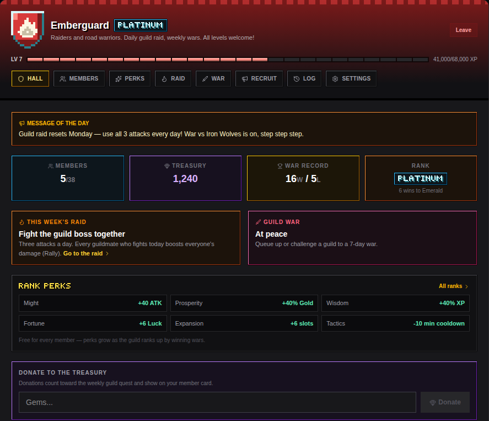Click the Platinum badge in the Rank card
This screenshot has width=489, height=421.
421,179
